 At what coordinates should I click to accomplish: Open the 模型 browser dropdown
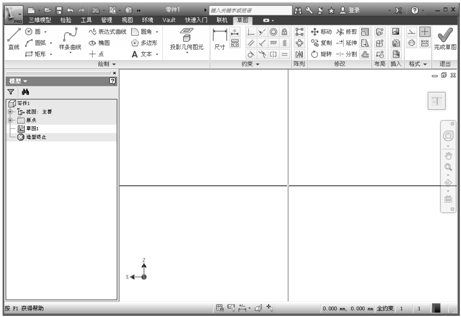[25, 81]
